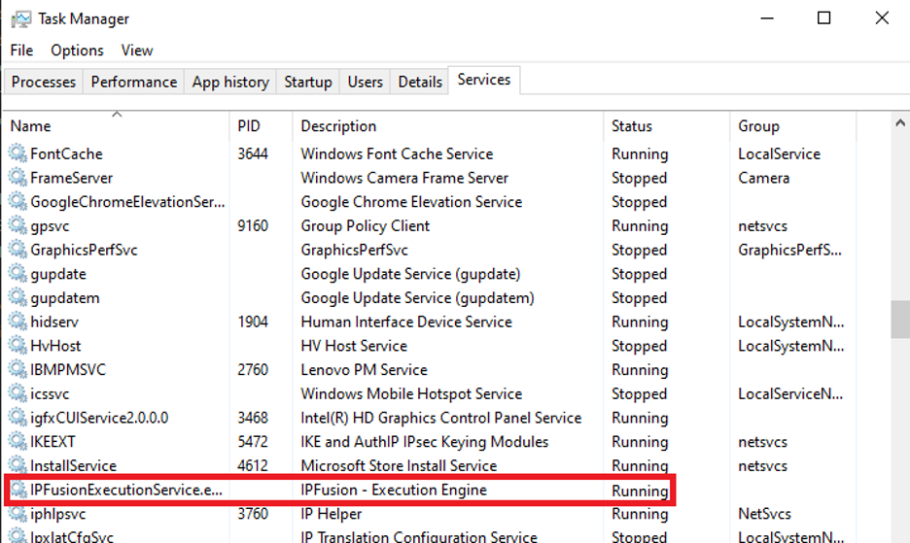Click the gear icon next to IKEEXT
The image size is (910, 543).
click(17, 442)
